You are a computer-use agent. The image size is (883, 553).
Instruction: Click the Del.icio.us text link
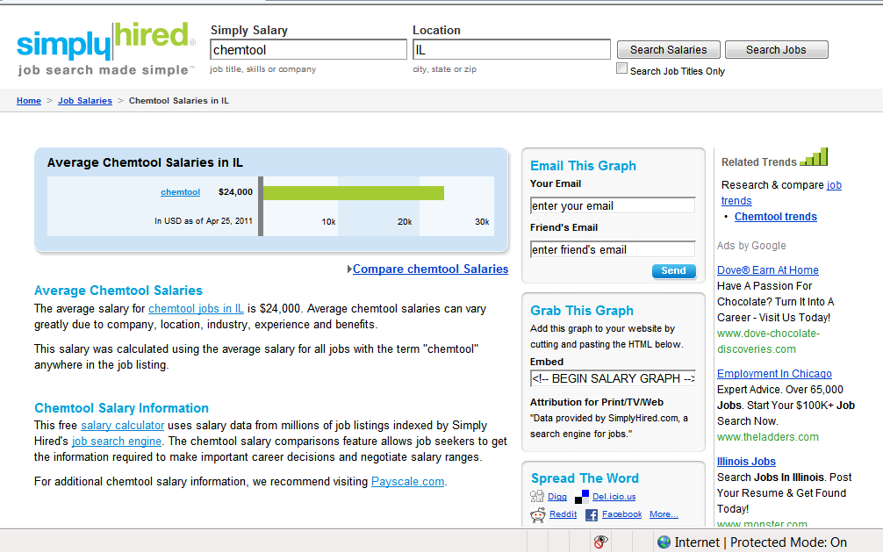click(614, 497)
